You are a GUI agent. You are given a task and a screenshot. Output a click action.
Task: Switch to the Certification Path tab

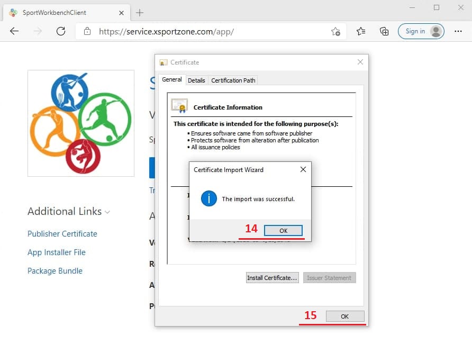pos(233,80)
